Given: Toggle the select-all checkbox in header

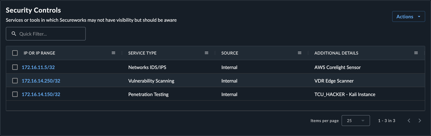Looking at the screenshot, I should pos(15,53).
